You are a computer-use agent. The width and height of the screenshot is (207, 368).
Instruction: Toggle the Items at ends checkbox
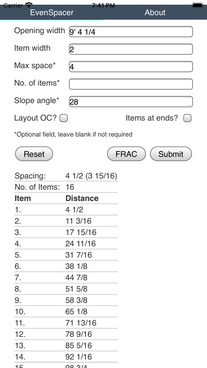point(187,118)
